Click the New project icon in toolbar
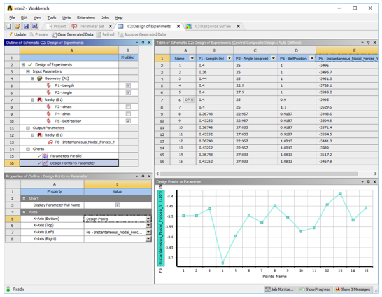The width and height of the screenshot is (382, 297). pos(9,26)
